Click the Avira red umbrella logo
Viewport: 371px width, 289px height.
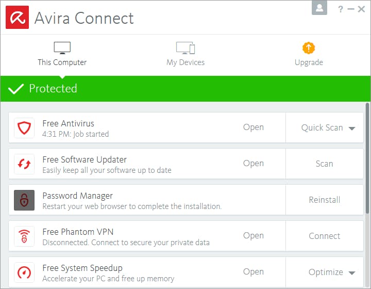pyautogui.click(x=17, y=17)
